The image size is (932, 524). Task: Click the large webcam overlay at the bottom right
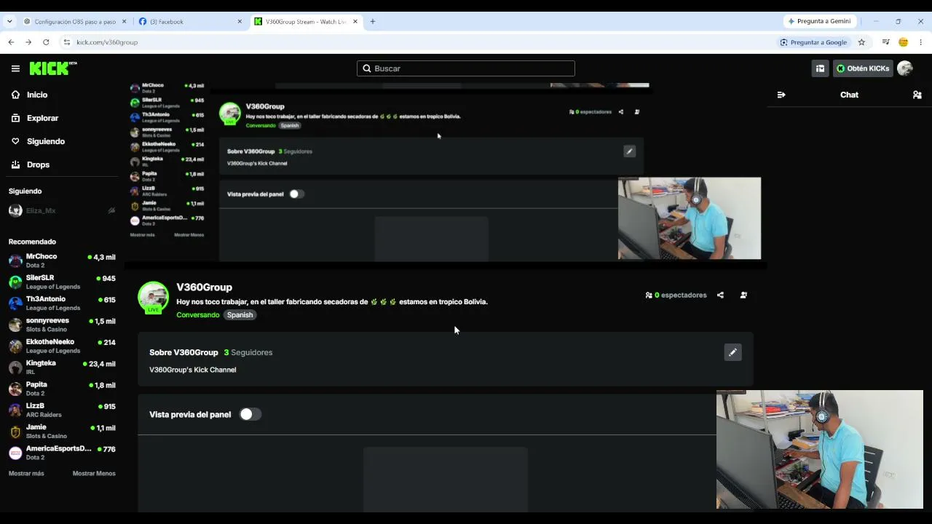pyautogui.click(x=820, y=450)
